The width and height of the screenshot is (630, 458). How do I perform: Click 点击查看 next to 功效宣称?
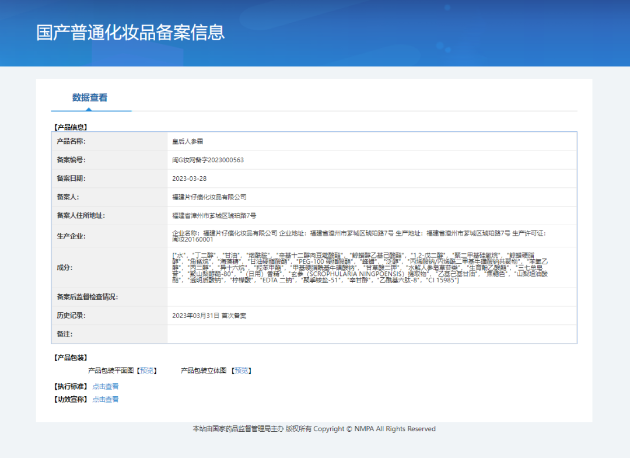tap(105, 399)
